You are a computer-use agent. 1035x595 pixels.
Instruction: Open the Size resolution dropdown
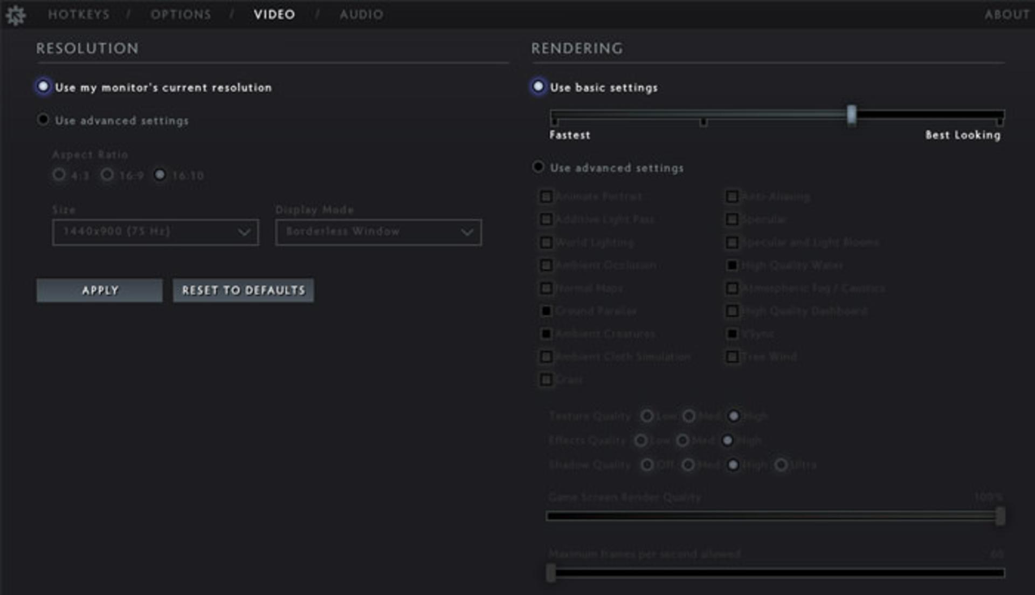(155, 232)
